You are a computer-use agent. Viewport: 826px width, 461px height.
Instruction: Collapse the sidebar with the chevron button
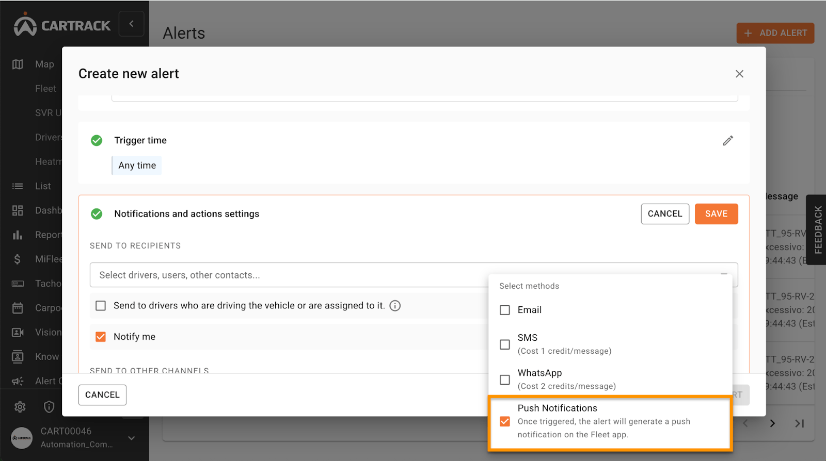pyautogui.click(x=131, y=24)
